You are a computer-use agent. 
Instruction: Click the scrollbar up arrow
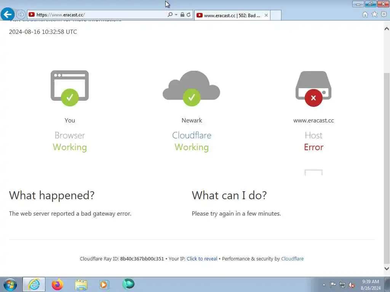pyautogui.click(x=387, y=29)
